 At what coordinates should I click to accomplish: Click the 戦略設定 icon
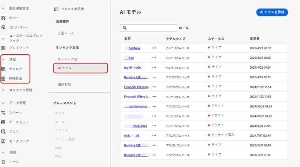click(3, 78)
